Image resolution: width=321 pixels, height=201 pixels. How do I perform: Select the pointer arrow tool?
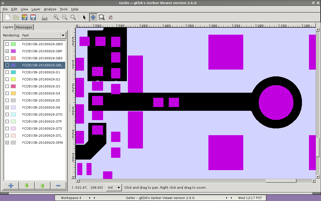(x=84, y=17)
